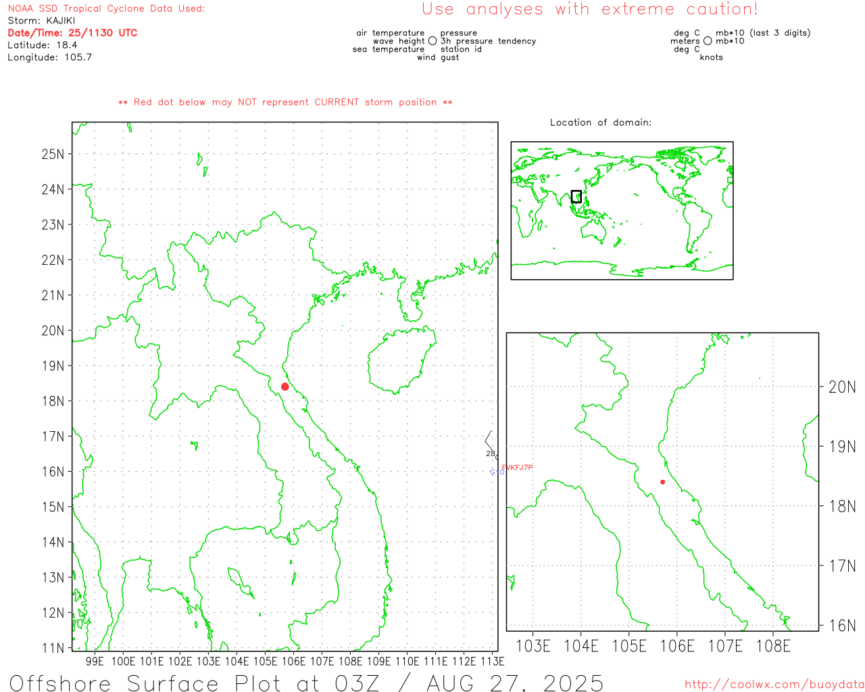Click the 11N latitude label
Screen dimensions: 865x692
click(x=53, y=648)
